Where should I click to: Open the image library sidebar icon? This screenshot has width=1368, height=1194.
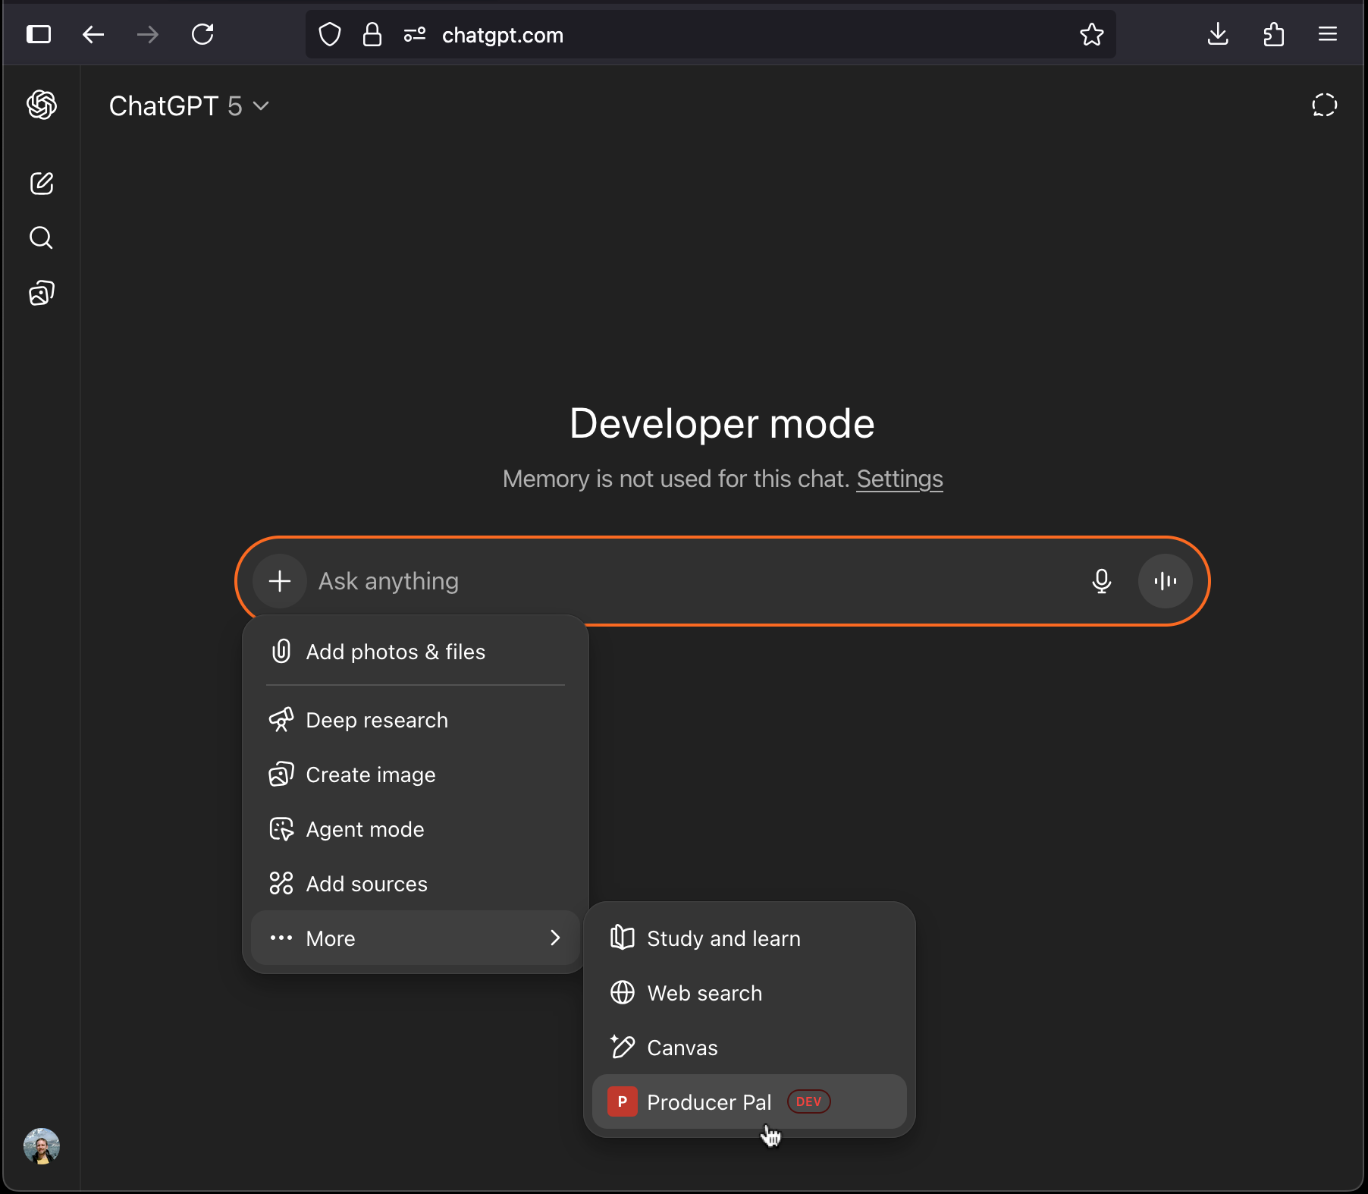tap(40, 294)
